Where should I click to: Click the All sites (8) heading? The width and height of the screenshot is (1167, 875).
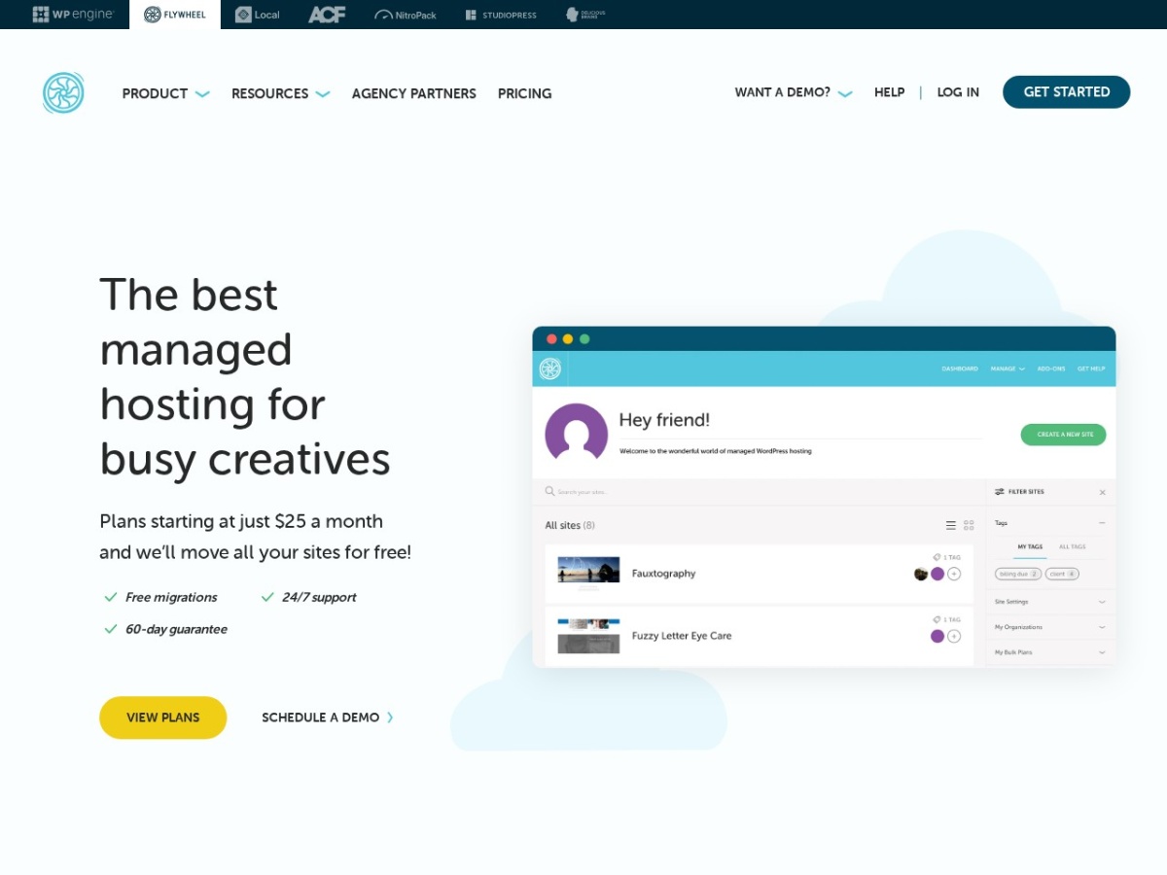click(x=570, y=525)
